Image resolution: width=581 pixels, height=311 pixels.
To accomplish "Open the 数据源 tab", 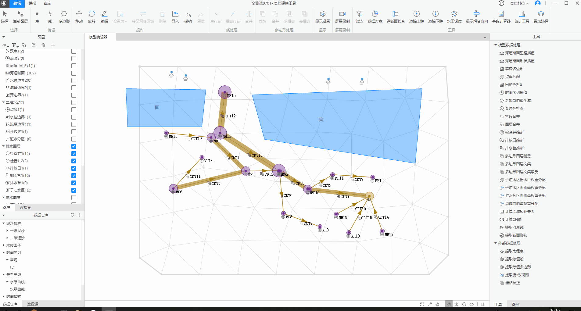I will [x=33, y=304].
